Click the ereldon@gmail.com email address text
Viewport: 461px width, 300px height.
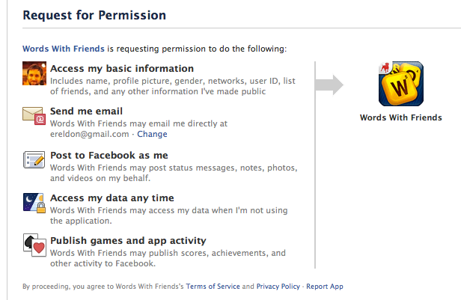(88, 135)
